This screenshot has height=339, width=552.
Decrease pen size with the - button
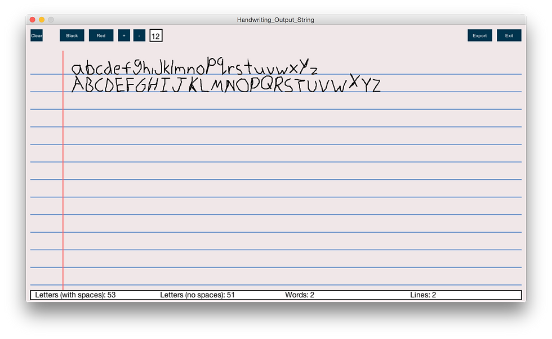[x=139, y=35]
